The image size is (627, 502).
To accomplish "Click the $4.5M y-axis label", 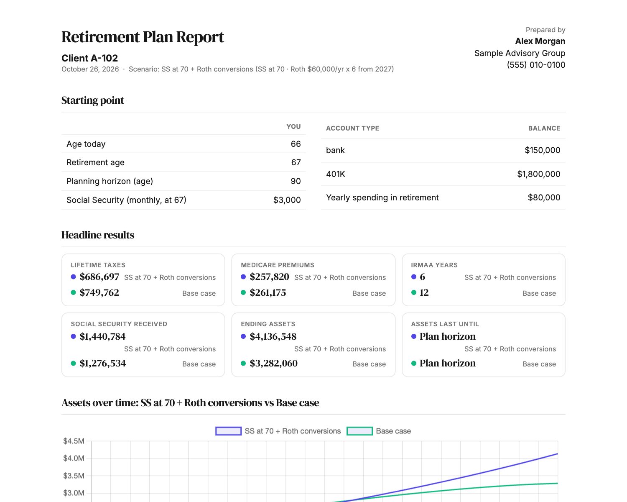I will (x=74, y=441).
